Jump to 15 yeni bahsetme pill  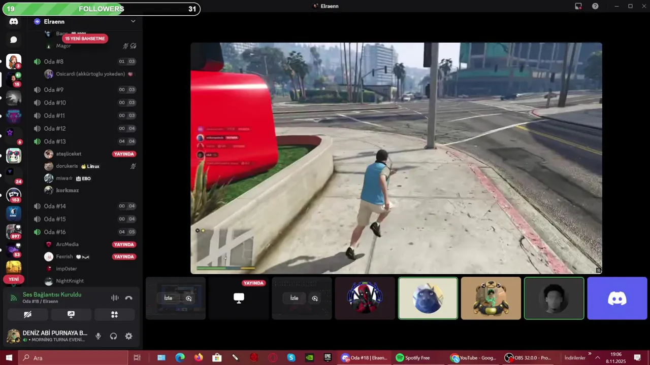click(x=85, y=39)
